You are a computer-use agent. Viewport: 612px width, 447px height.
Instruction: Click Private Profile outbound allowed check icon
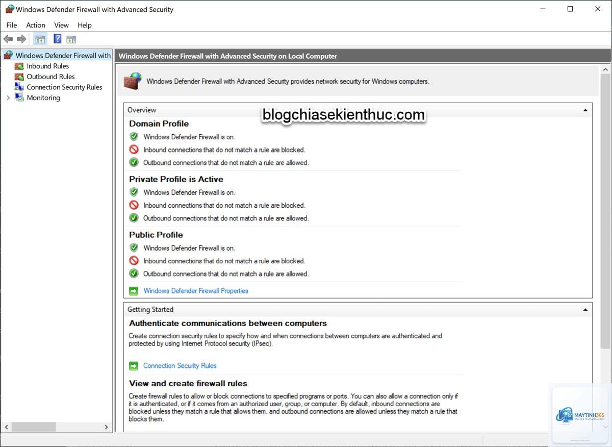coord(134,218)
